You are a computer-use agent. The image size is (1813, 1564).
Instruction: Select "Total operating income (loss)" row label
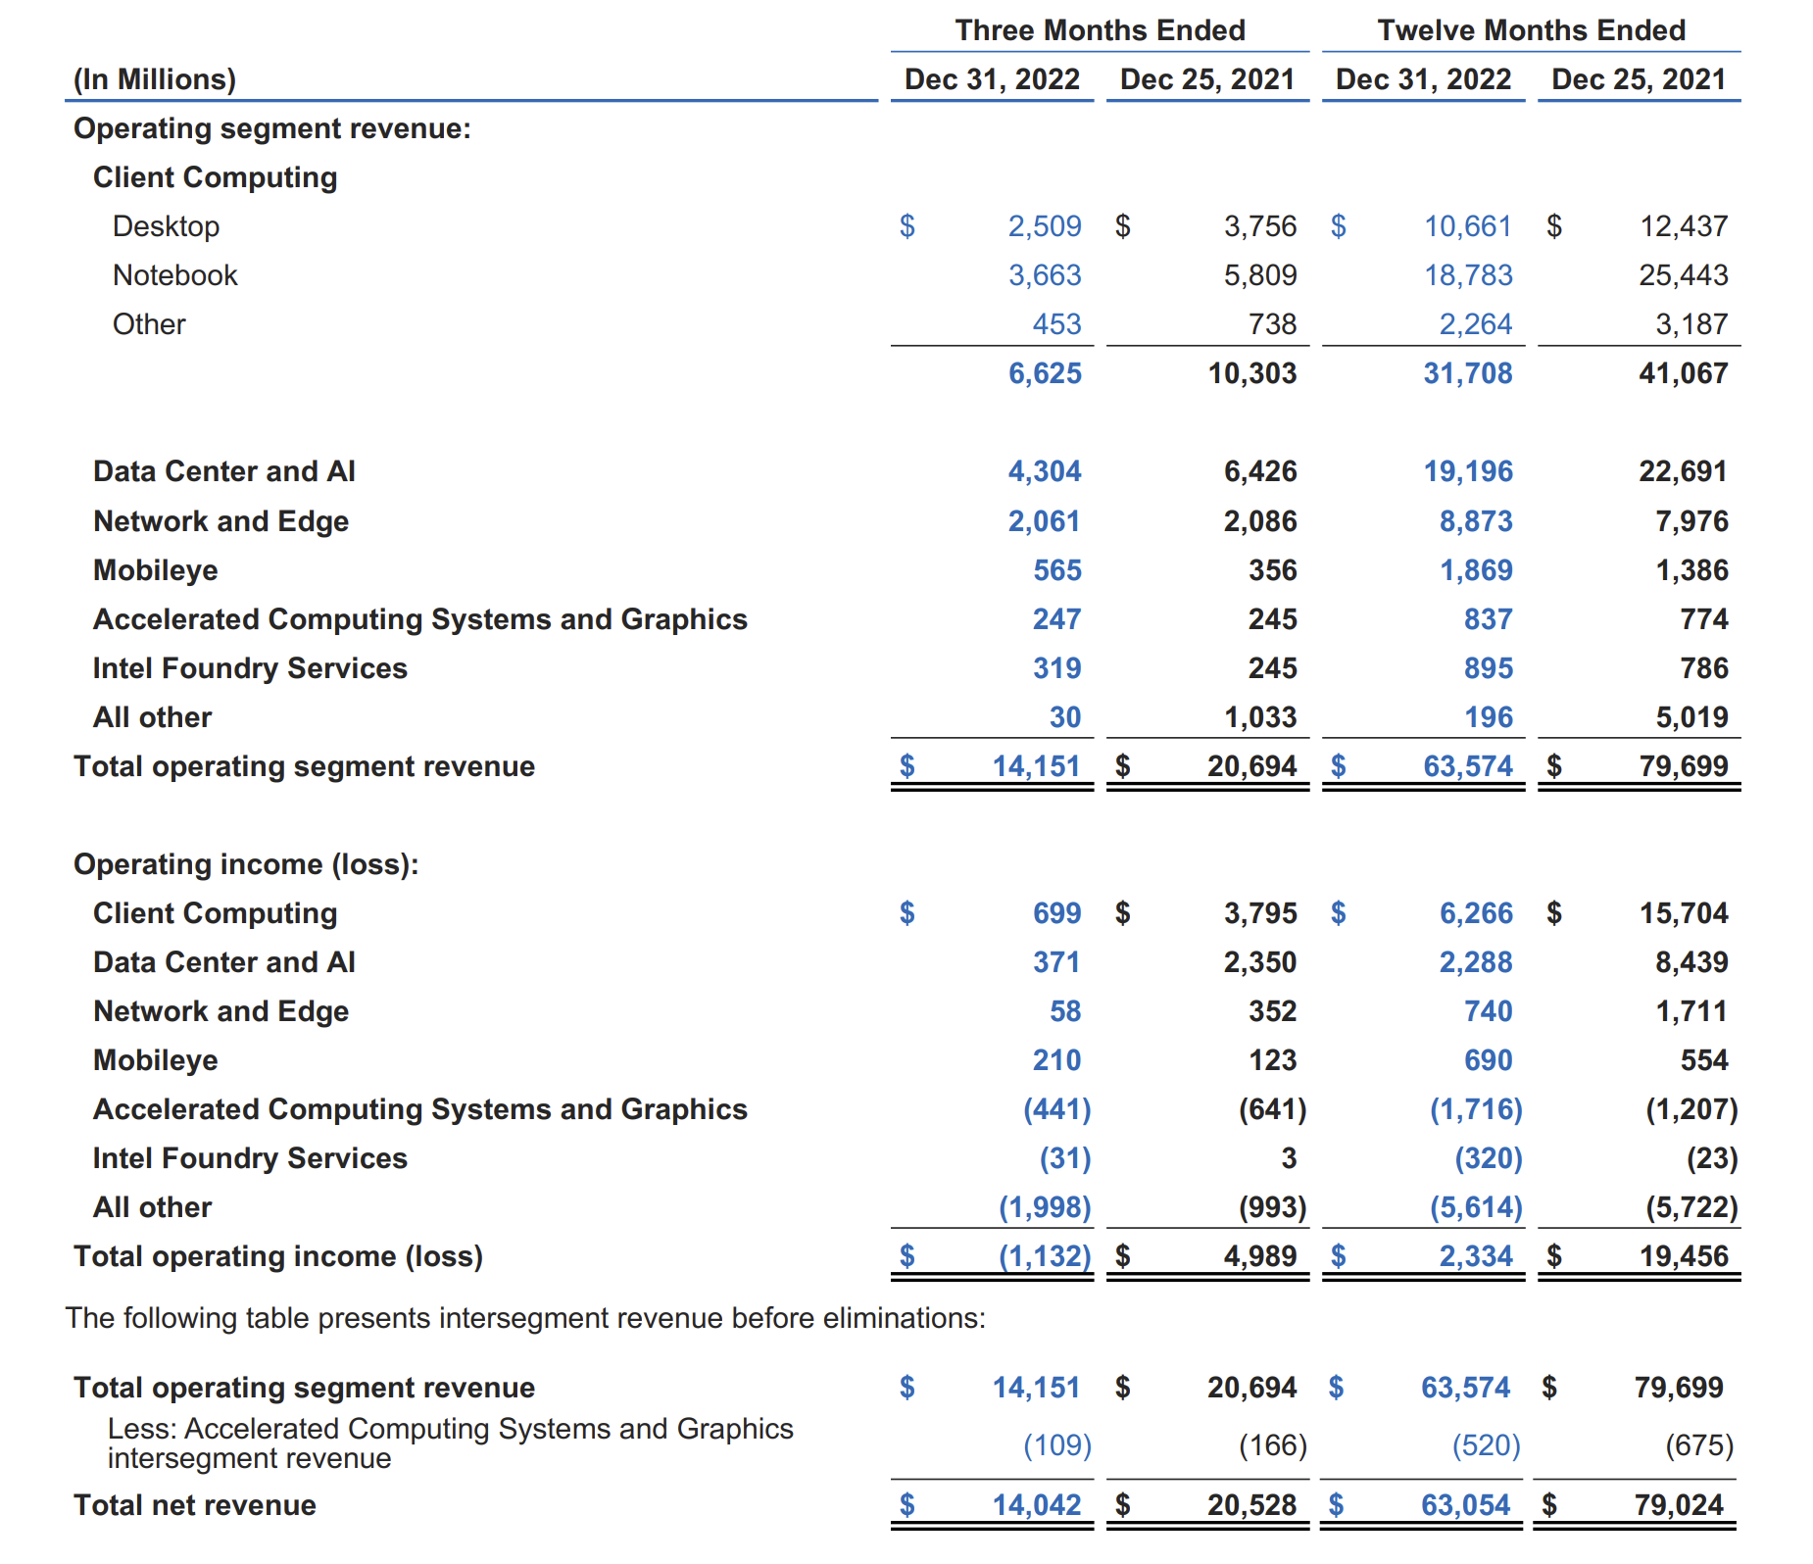pyautogui.click(x=278, y=1256)
